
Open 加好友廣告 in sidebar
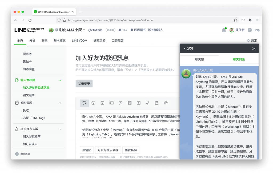pyautogui.click(x=30, y=144)
